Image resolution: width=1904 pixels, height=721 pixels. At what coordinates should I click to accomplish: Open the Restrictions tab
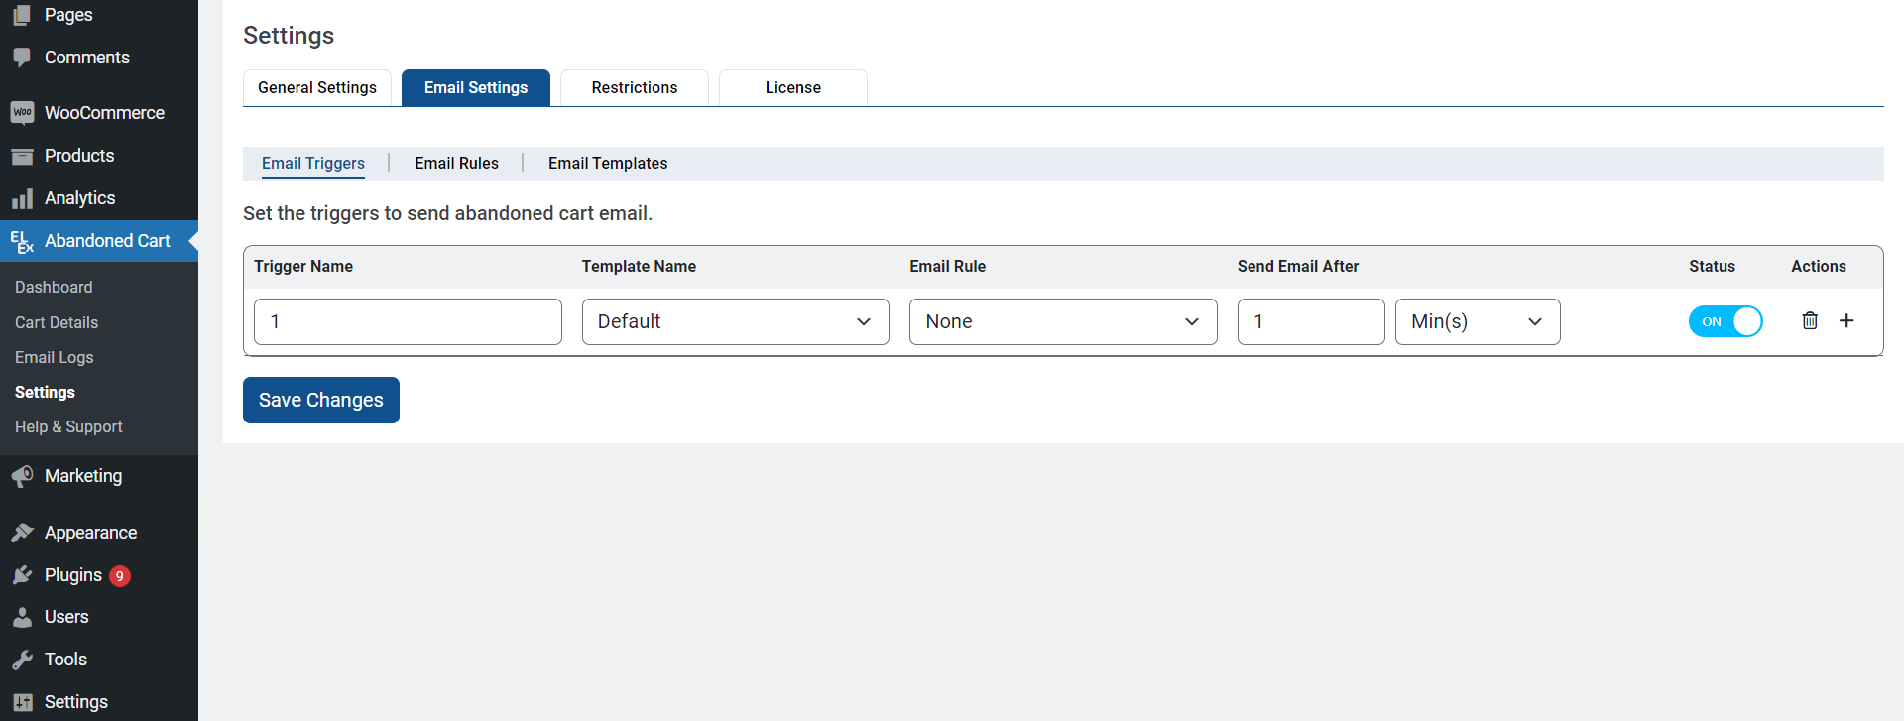pos(635,87)
